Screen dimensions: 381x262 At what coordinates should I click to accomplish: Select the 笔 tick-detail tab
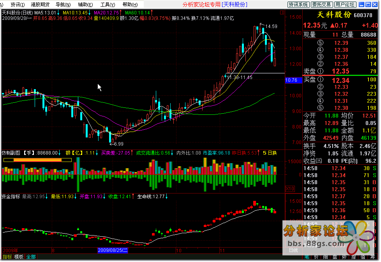pos(307,257)
